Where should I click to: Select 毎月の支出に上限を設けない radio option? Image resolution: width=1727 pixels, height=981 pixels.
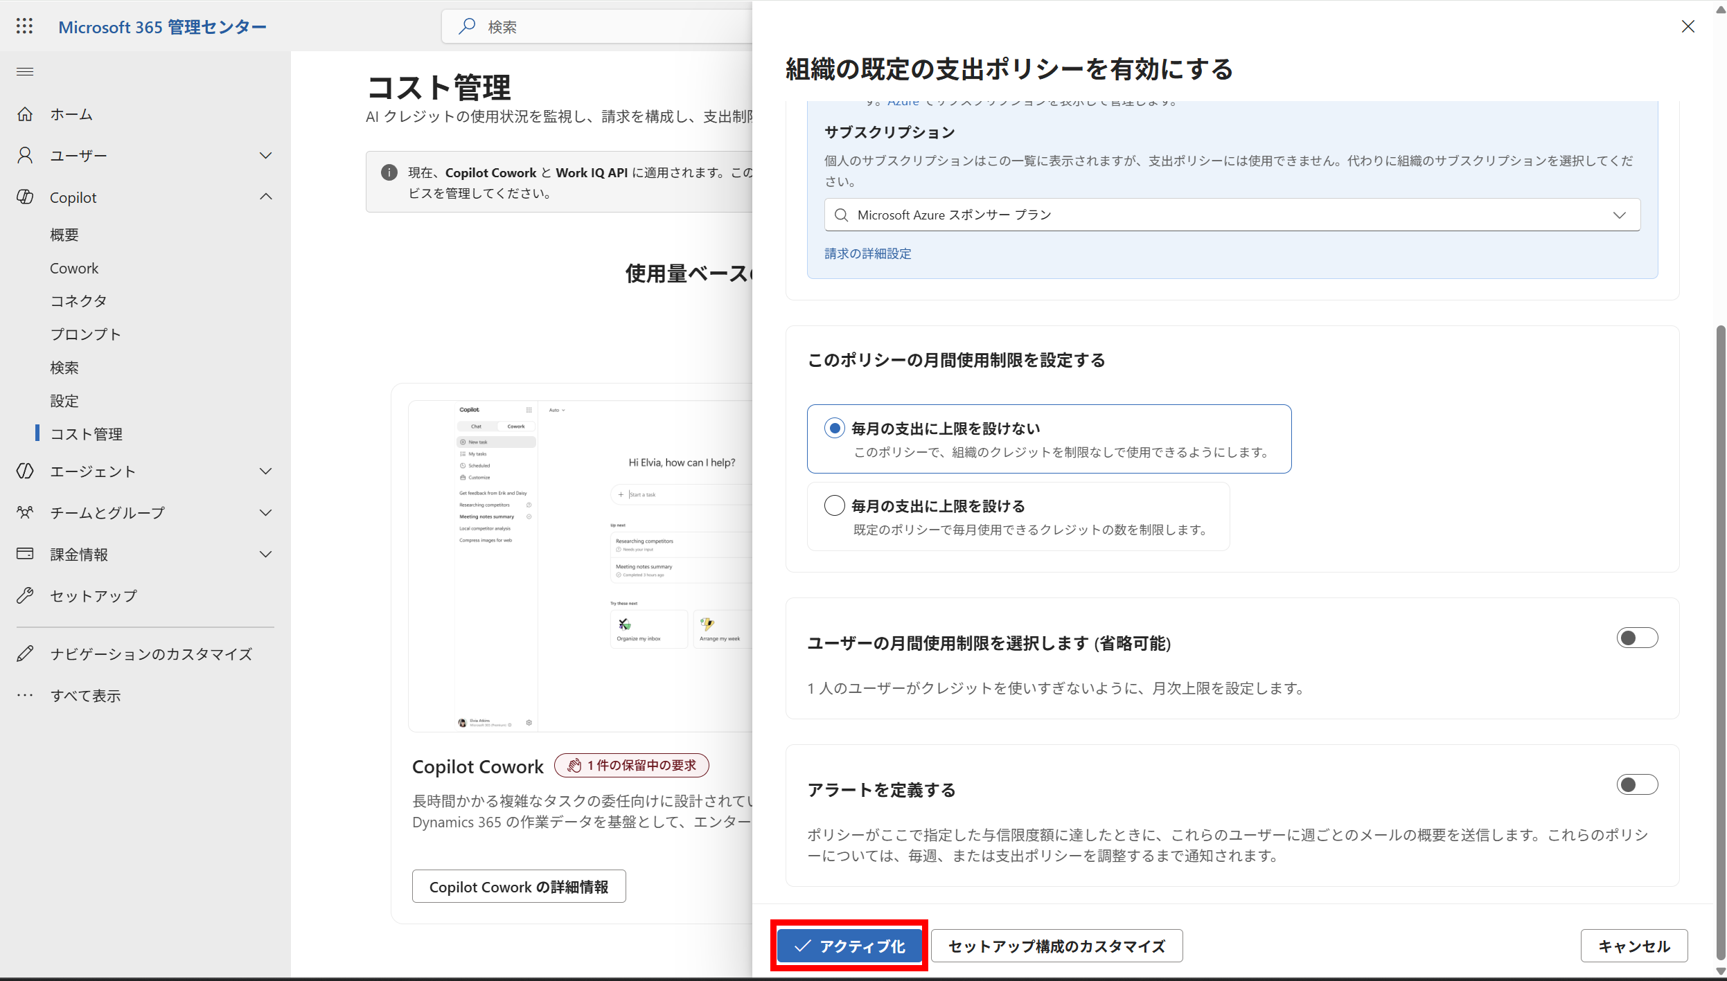click(835, 429)
